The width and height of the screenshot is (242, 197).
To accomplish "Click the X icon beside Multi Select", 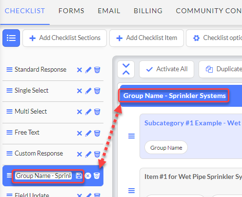I will (80, 112).
